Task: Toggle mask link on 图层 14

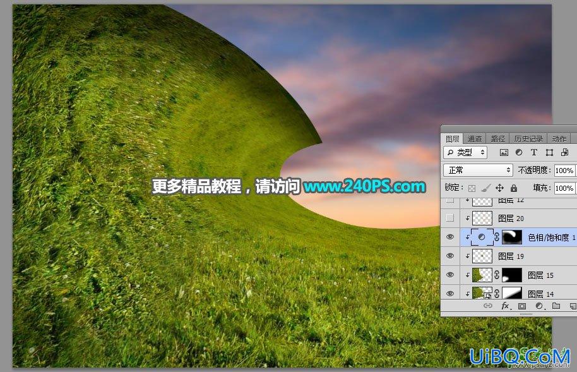Action: pos(497,294)
